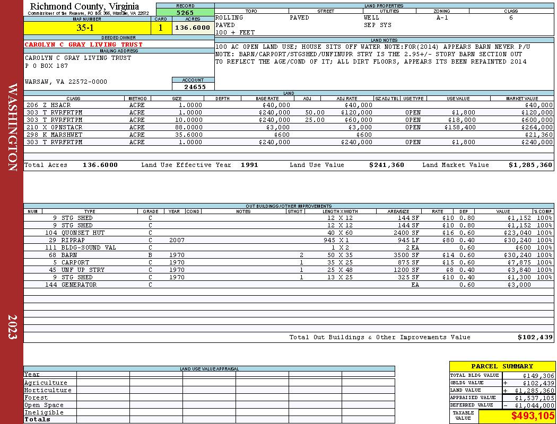Select the UNF UP STRY row

(289, 270)
